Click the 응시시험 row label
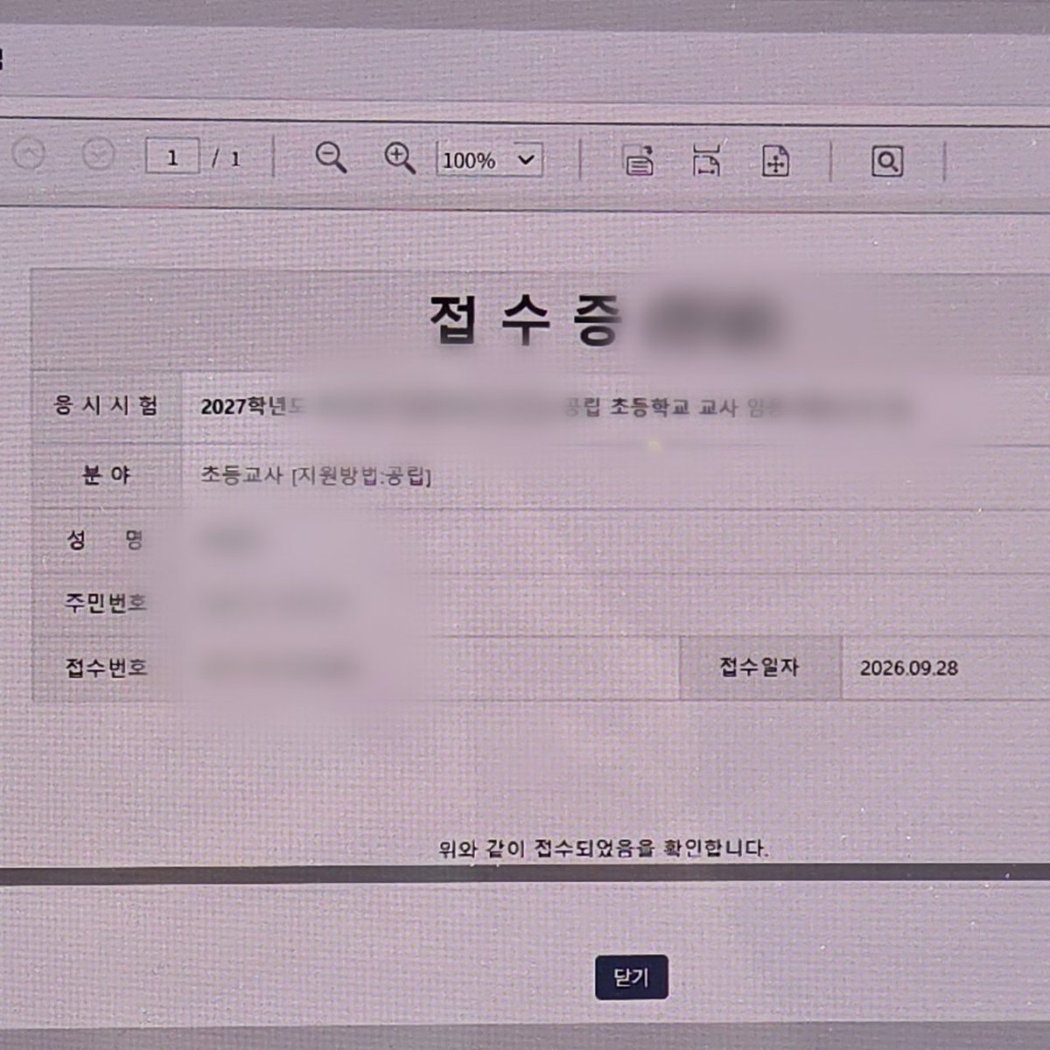 click(106, 405)
